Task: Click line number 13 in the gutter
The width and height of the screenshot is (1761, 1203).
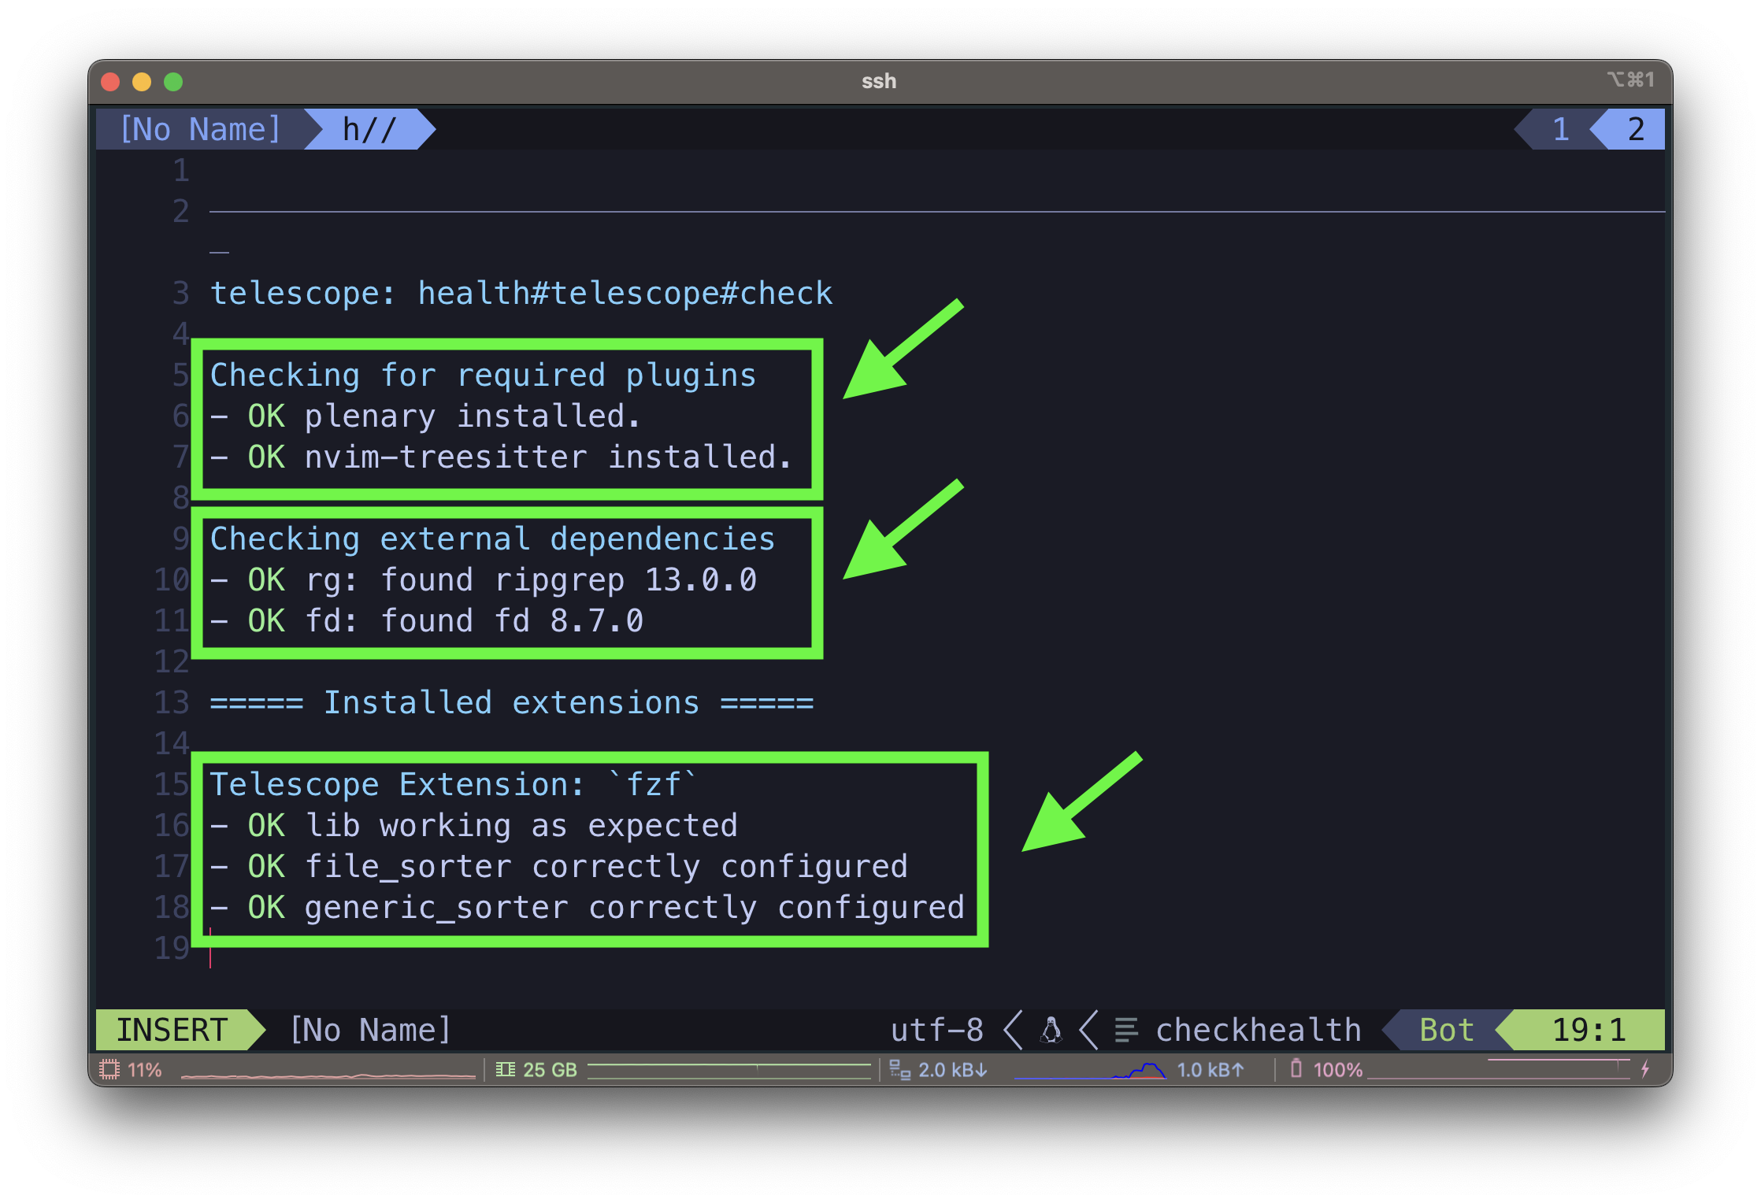Action: 172,702
